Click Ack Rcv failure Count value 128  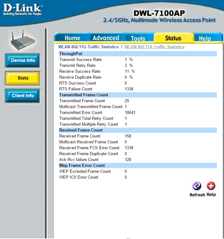click(x=128, y=159)
